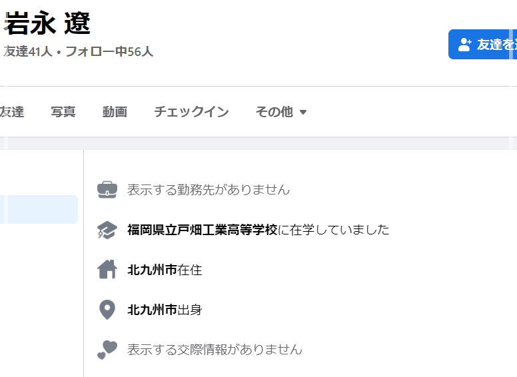Click the briefcase workplace icon
This screenshot has width=517, height=377.
click(x=107, y=190)
